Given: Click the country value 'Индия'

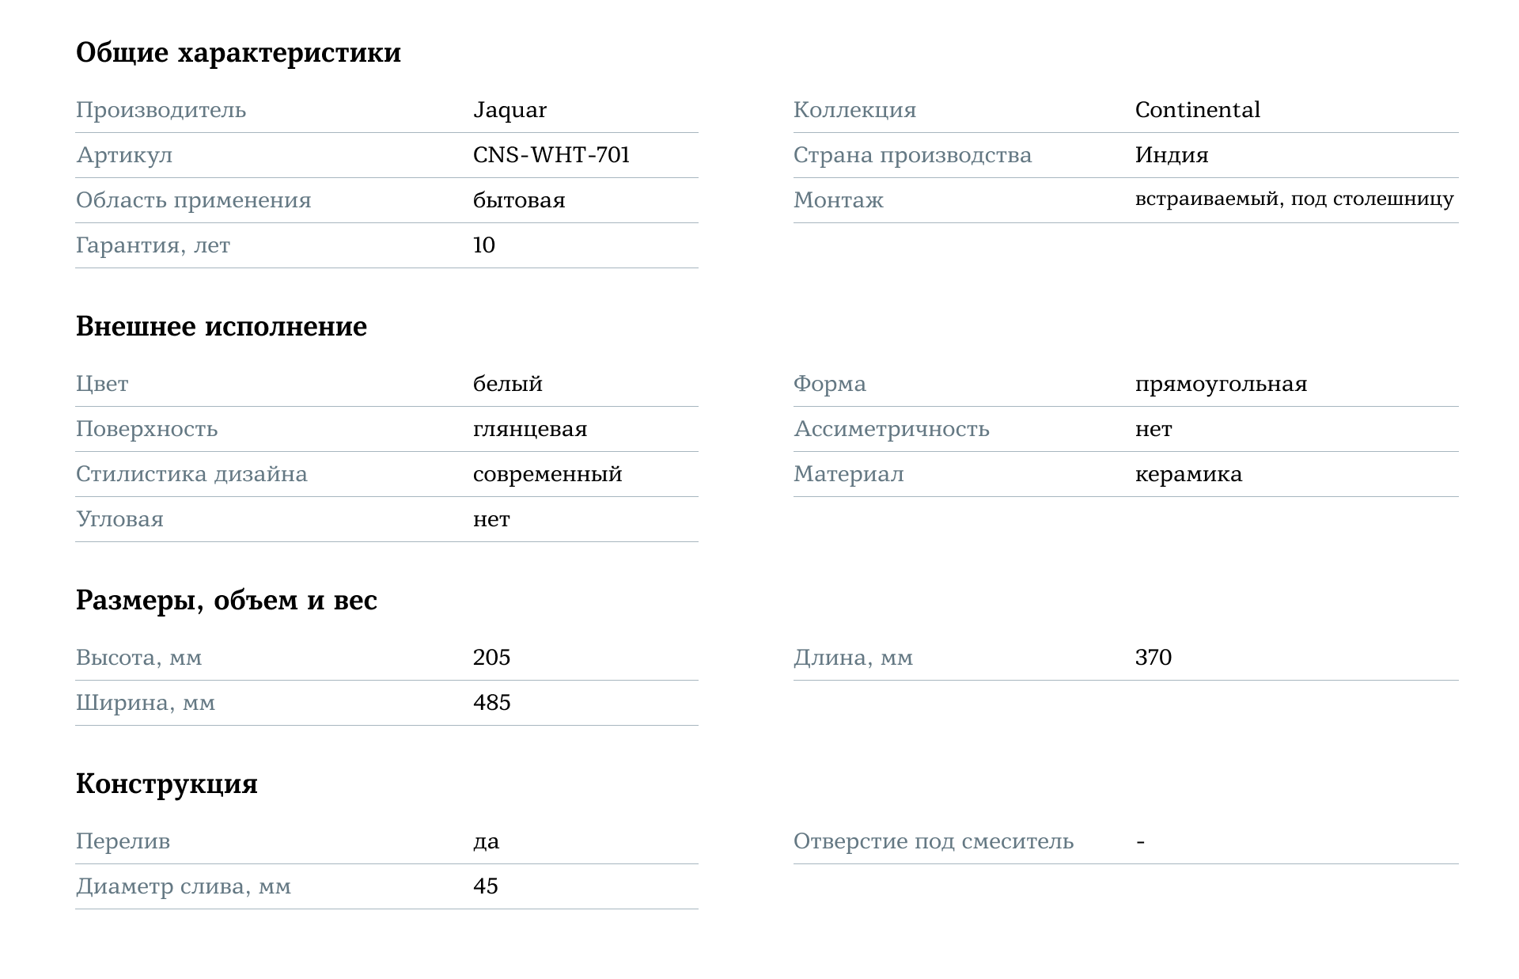Looking at the screenshot, I should (1171, 155).
